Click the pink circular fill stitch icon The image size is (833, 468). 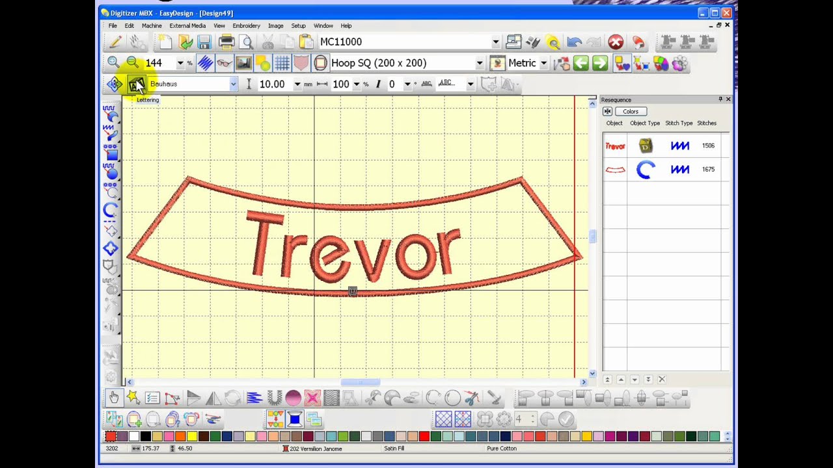point(293,398)
